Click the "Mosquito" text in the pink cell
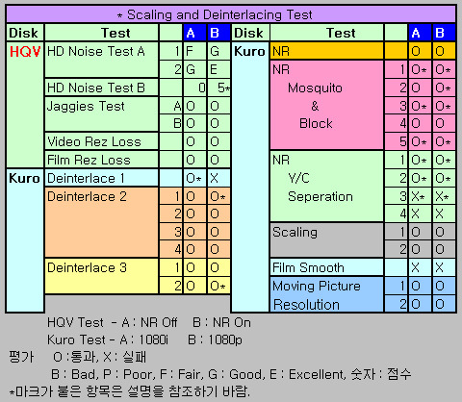462x402 pixels. click(315, 88)
